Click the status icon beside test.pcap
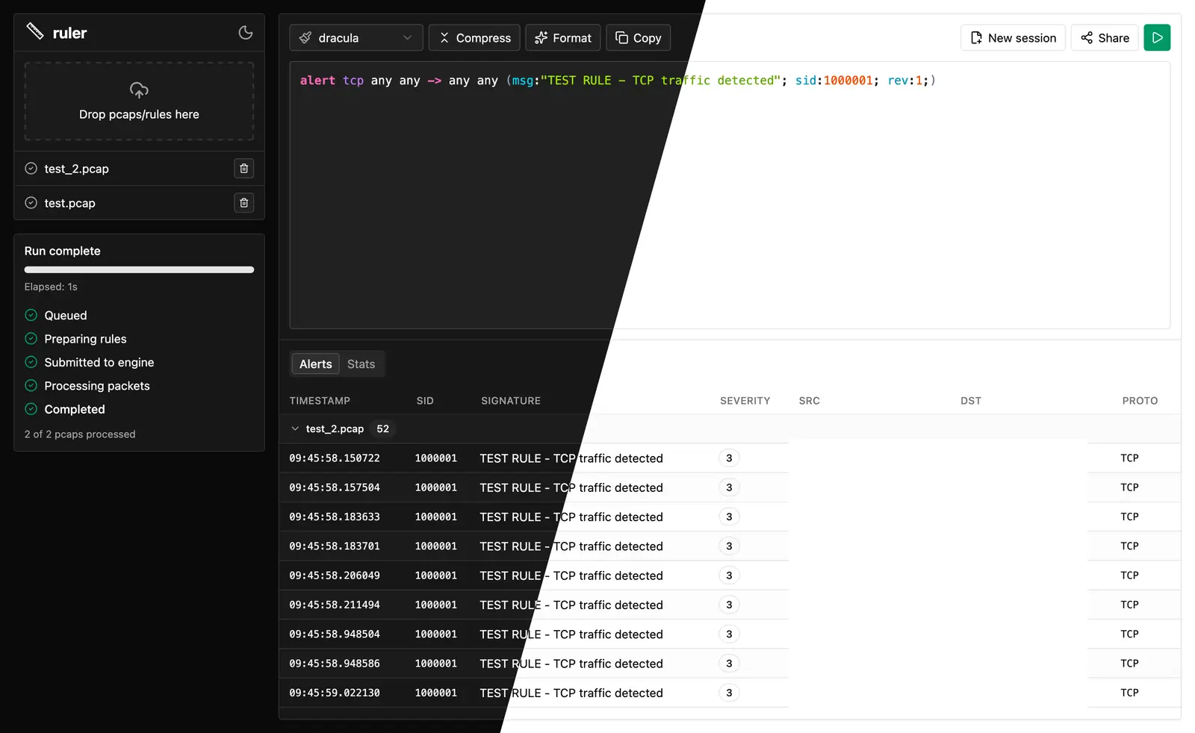Screen dimensions: 1195x733 [x=31, y=203]
